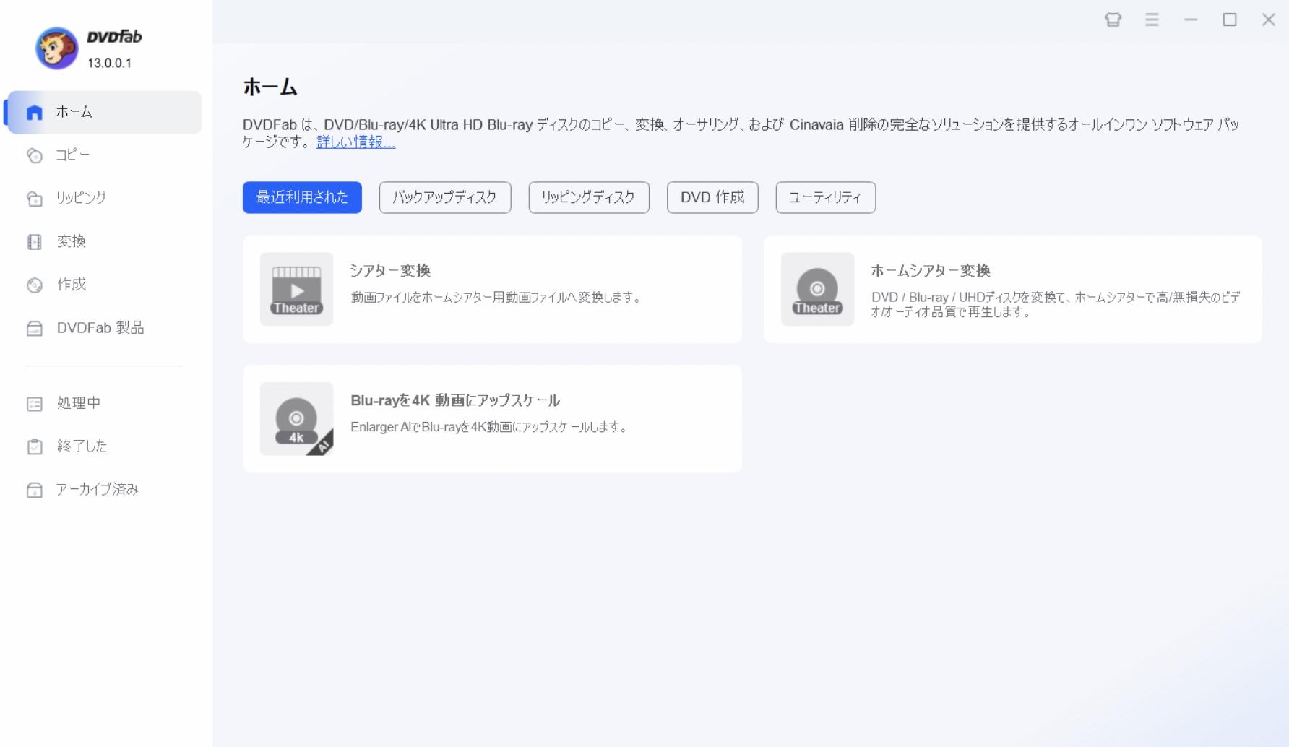Click description Enlarger AIでBlu-rayを4K動画にアップスケールします。
The width and height of the screenshot is (1289, 747).
(x=489, y=427)
